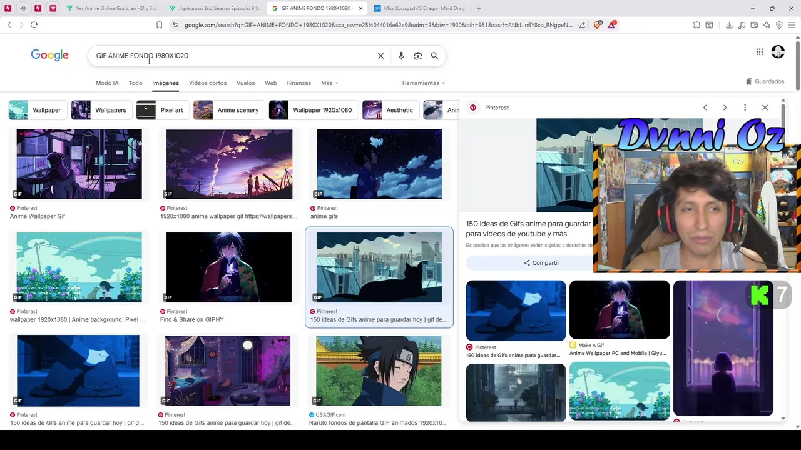Clear the search text with the X icon

click(x=380, y=56)
